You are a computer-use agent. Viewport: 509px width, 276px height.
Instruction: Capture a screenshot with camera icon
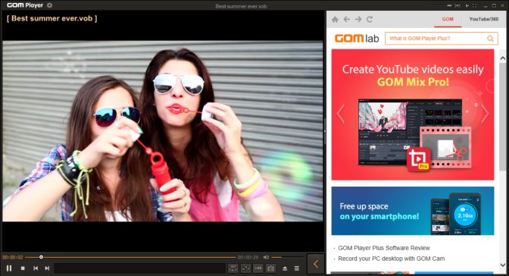(270, 268)
